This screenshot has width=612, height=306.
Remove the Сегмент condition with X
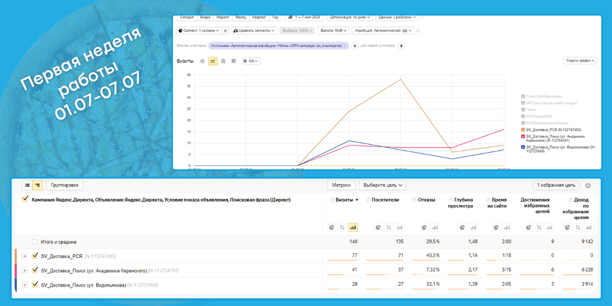(225, 31)
